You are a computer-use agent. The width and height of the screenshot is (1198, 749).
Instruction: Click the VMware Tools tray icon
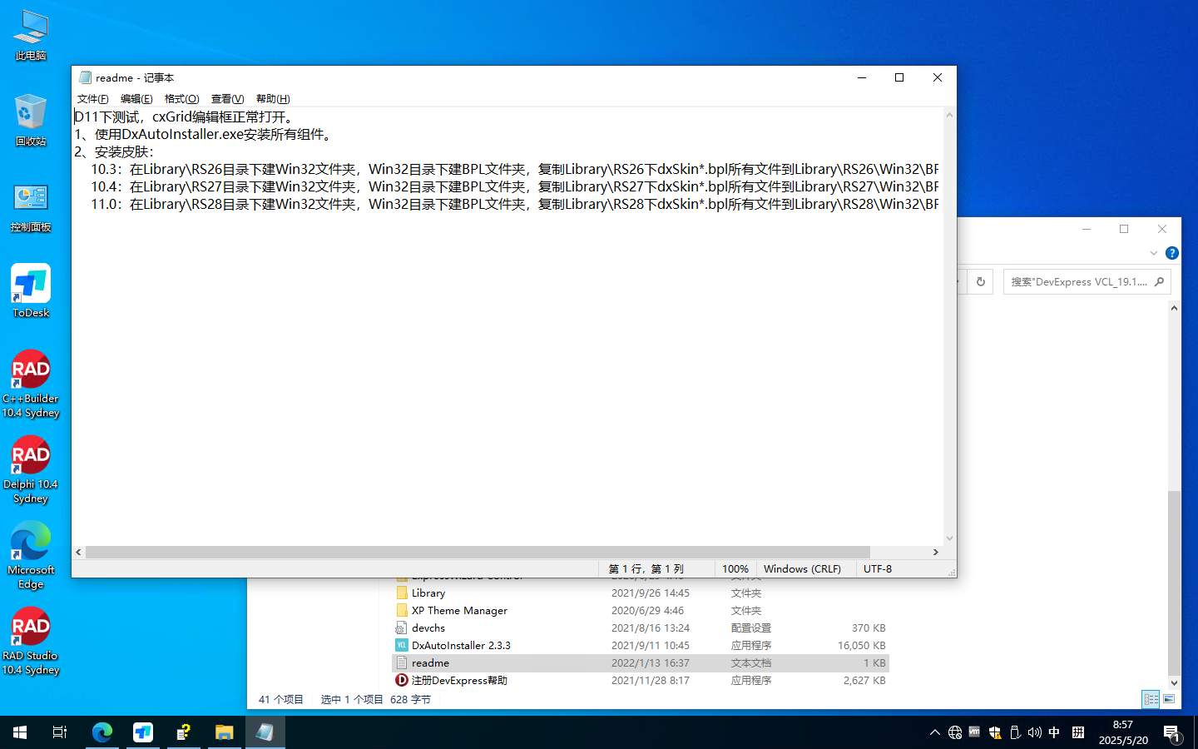click(x=974, y=732)
